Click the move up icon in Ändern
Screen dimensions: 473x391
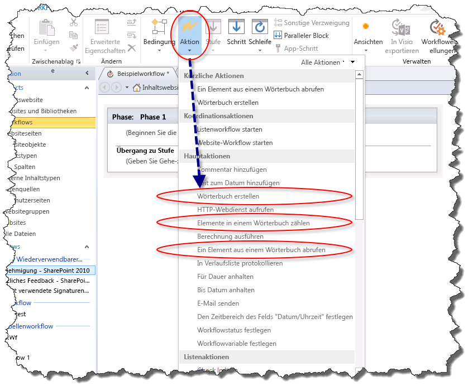pyautogui.click(x=132, y=22)
